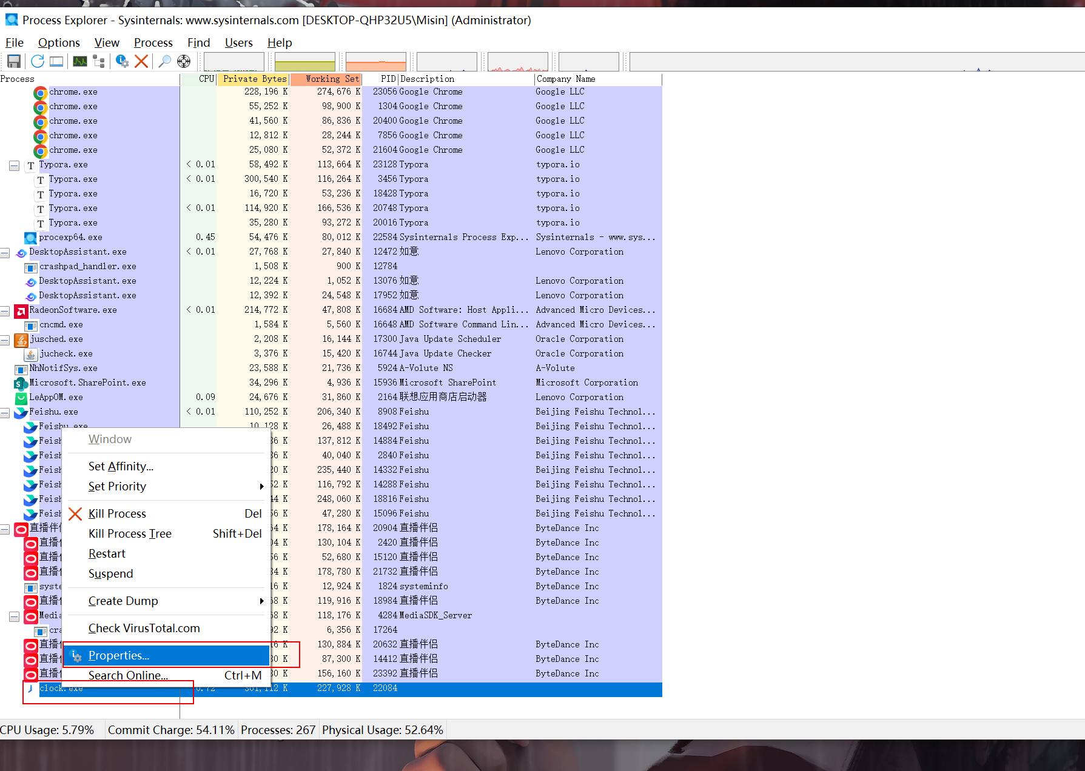Select the Microsoft.SharePoint.exe icon
This screenshot has height=771, width=1085.
pos(21,383)
